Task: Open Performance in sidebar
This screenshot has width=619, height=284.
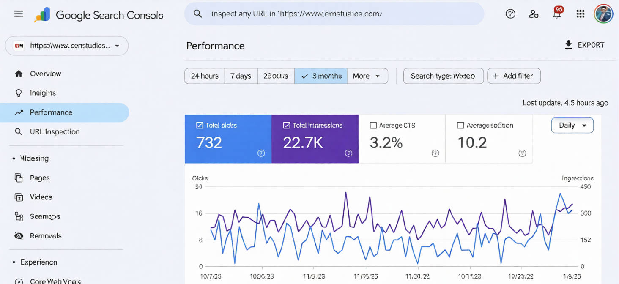Action: tap(64, 112)
